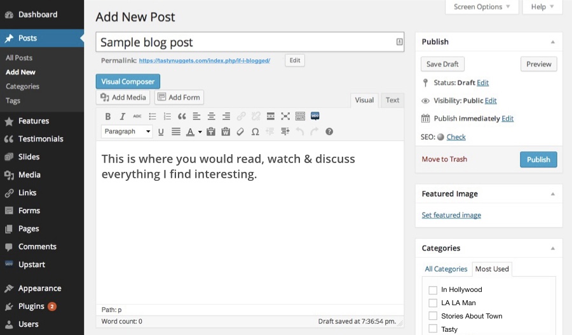Apply strikethrough formatting
This screenshot has width=572, height=335.
(137, 117)
